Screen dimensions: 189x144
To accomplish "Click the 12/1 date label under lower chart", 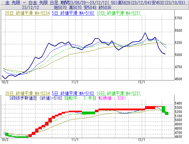I will (x=141, y=140).
